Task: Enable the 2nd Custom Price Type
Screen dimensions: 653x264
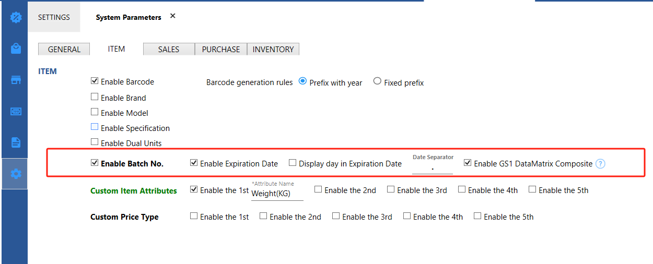Action: (x=263, y=216)
